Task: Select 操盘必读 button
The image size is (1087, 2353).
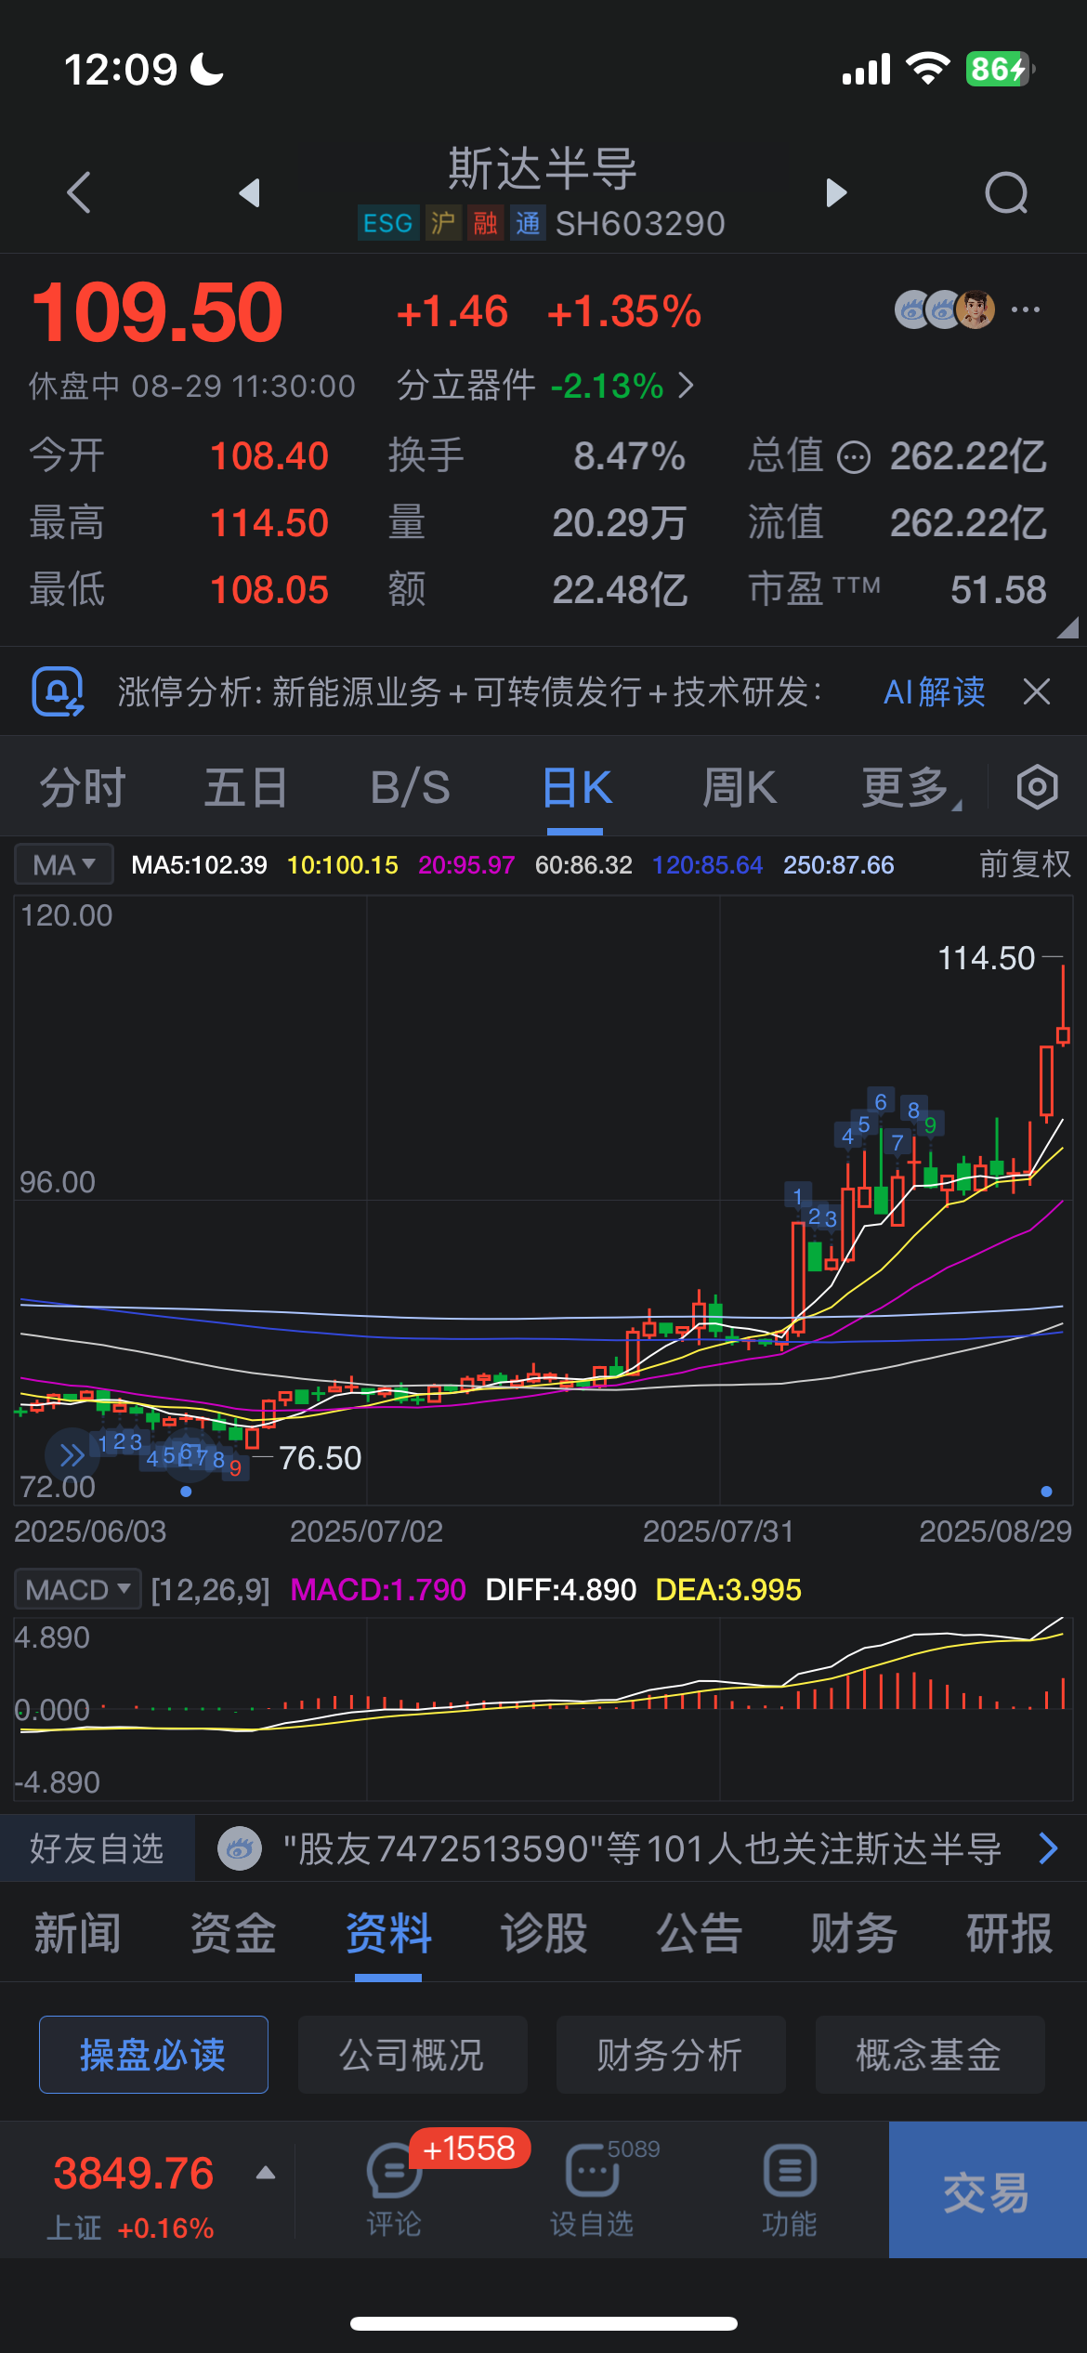Action: pyautogui.click(x=153, y=2055)
